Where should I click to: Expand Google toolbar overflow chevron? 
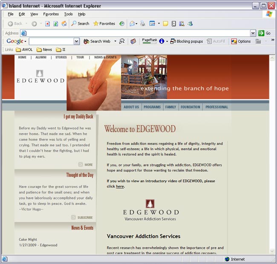[x=273, y=40]
